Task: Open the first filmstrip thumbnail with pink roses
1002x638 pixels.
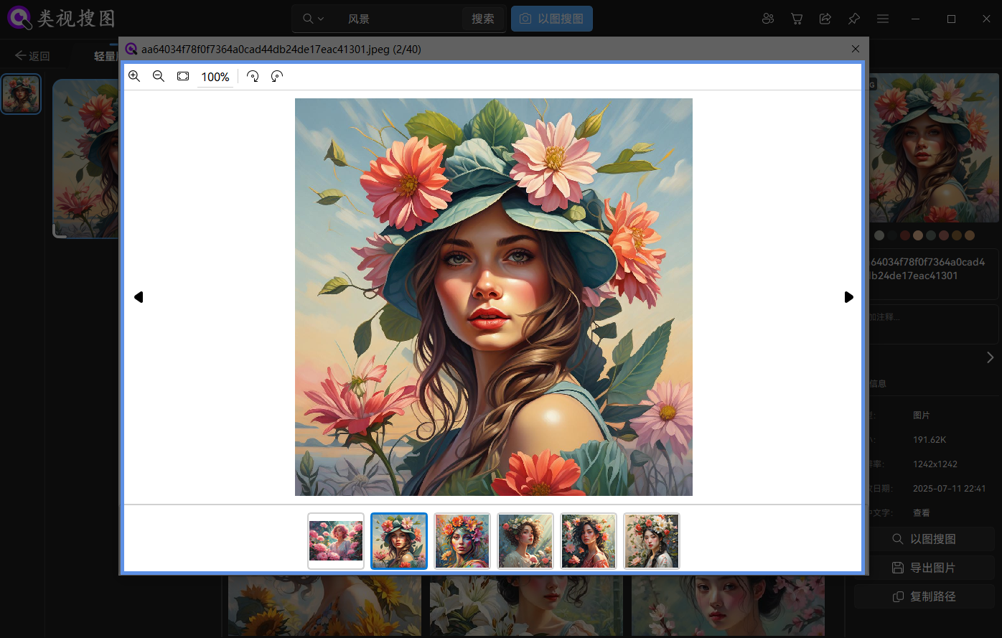Action: click(x=336, y=541)
